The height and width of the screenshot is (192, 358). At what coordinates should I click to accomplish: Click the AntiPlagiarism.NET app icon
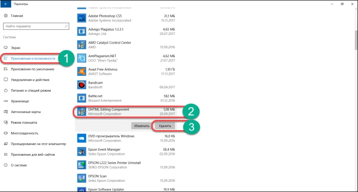[82, 58]
